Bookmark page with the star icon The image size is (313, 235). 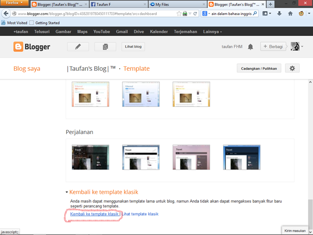click(x=179, y=14)
